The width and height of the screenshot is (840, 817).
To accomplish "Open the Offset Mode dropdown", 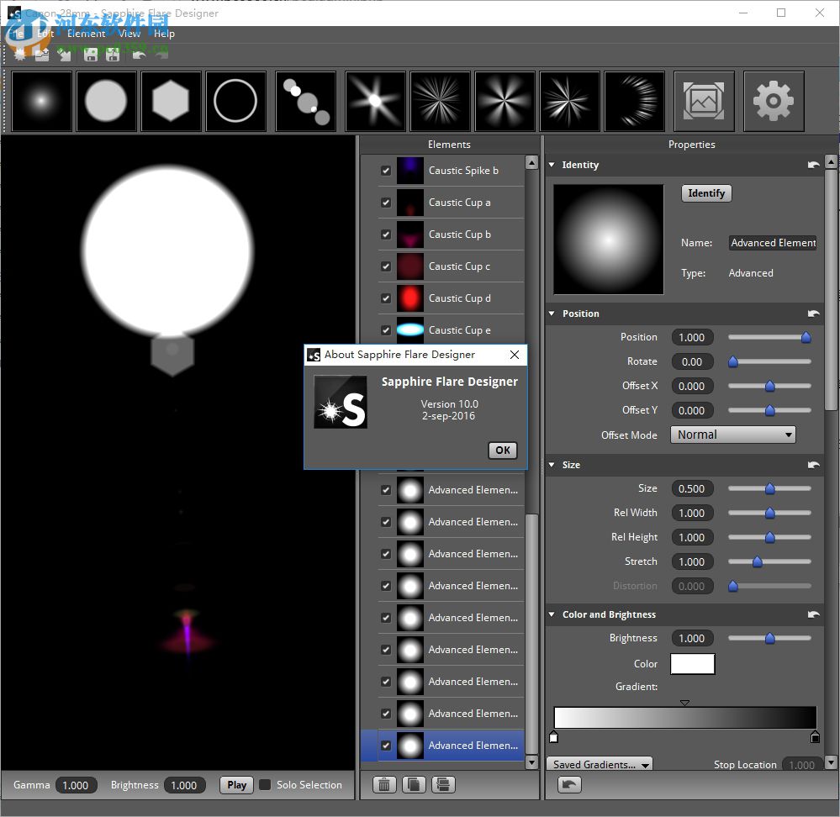I will click(732, 435).
